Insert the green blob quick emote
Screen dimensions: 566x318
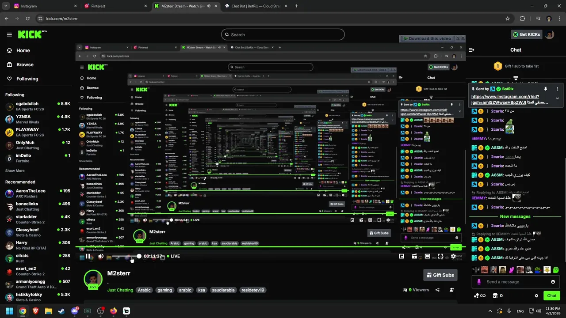point(556,269)
